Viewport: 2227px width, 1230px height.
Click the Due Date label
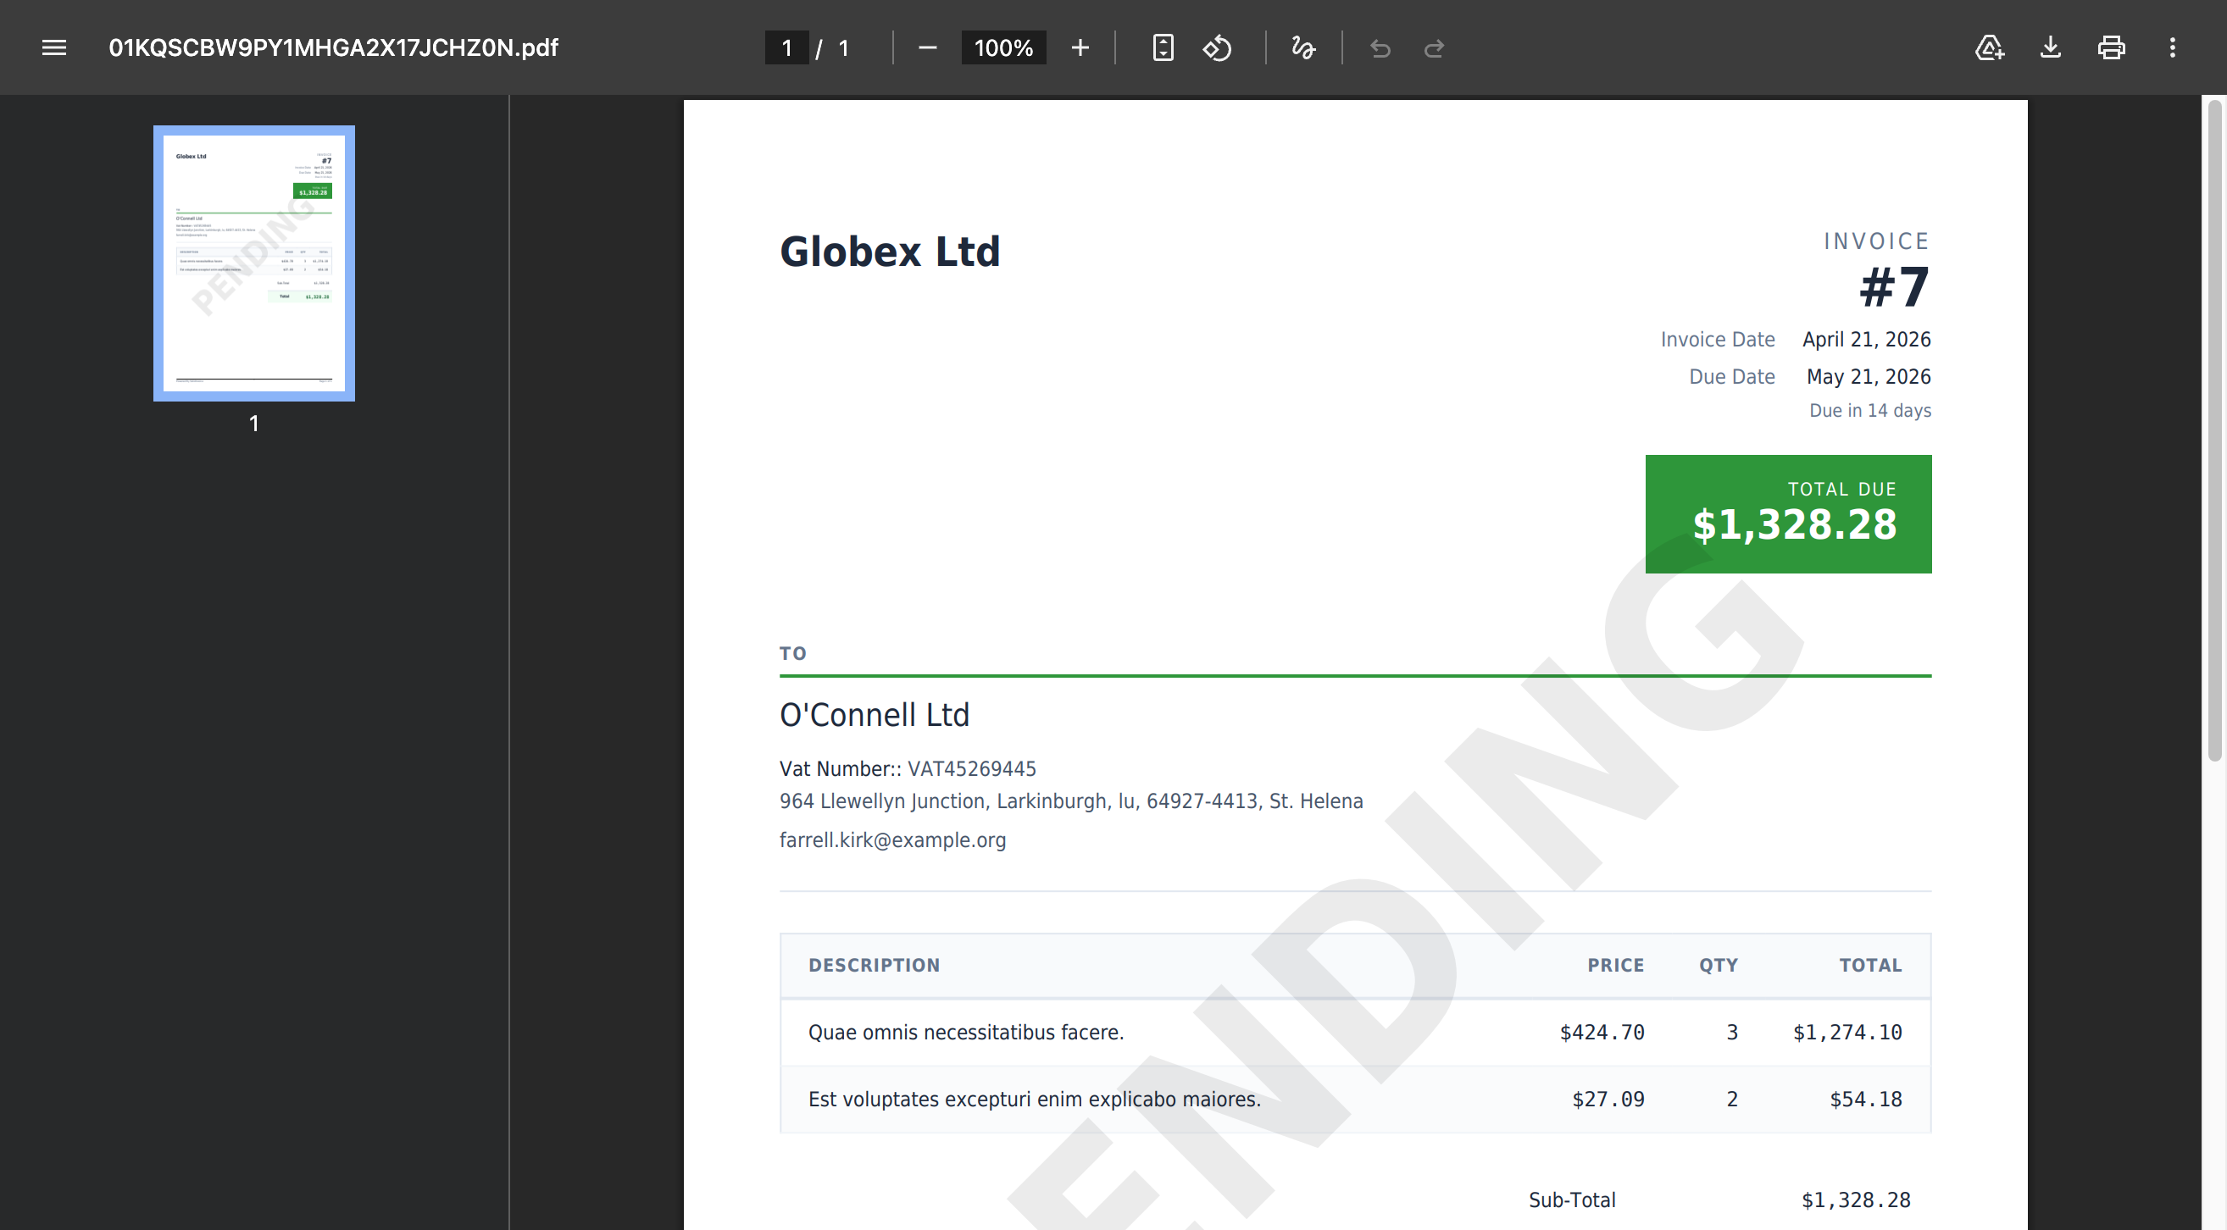pos(1731,377)
